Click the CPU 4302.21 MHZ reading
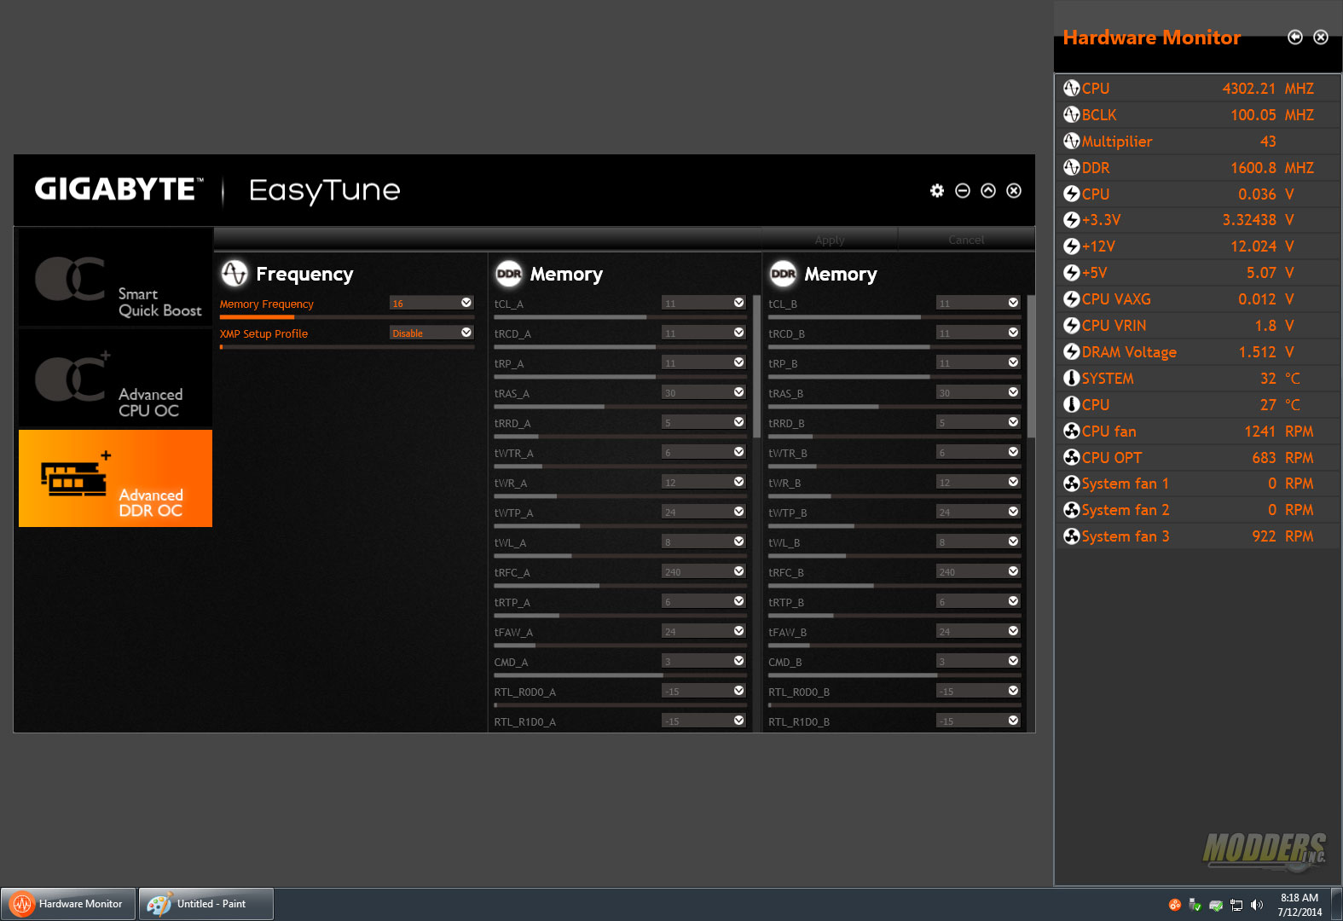The height and width of the screenshot is (921, 1343). (x=1268, y=89)
